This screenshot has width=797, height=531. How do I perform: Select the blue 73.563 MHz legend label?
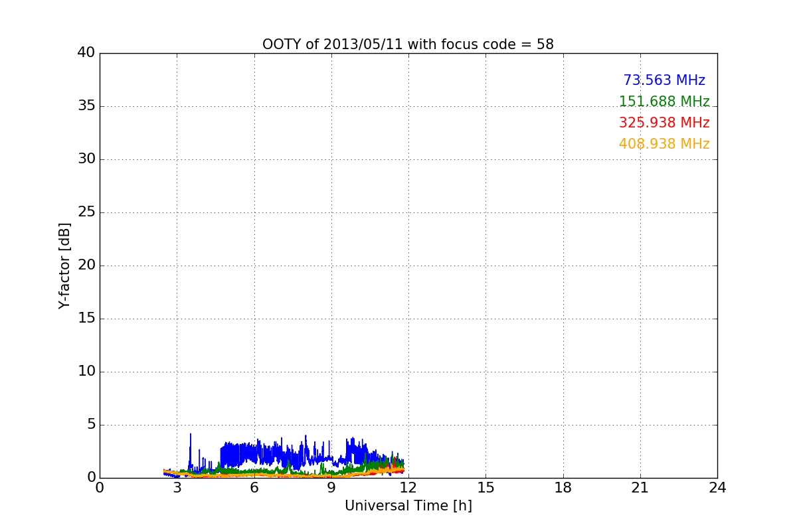pos(664,80)
